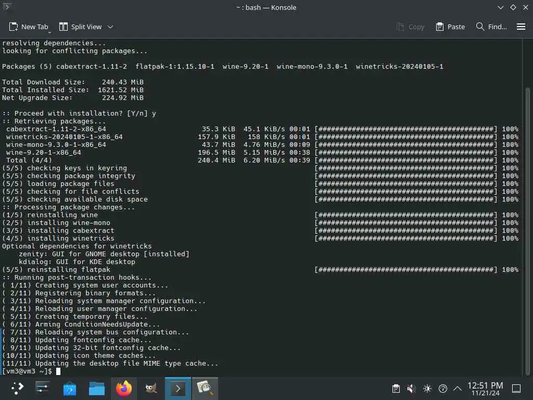Click the text "winetricks-20240105-1" in Packages line
The image size is (533, 400).
coord(399,66)
